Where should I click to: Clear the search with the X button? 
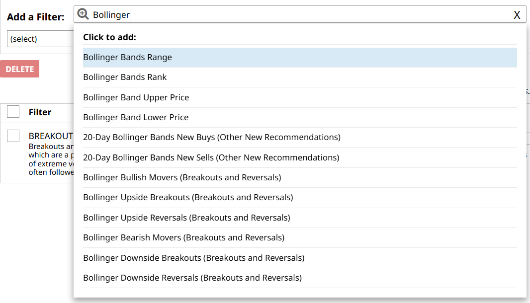pyautogui.click(x=517, y=15)
